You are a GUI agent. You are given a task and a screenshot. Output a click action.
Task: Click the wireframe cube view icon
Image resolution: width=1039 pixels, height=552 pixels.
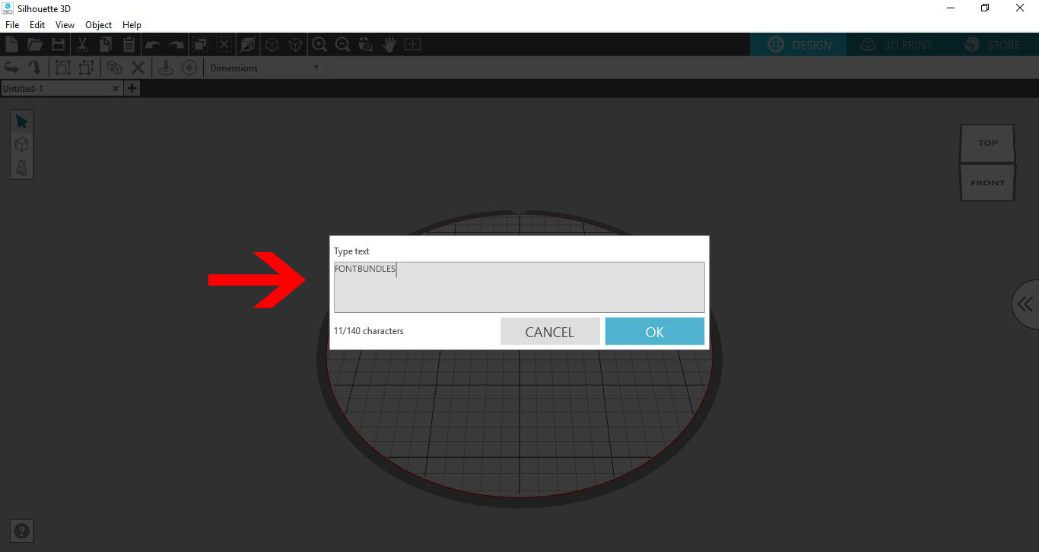(272, 45)
